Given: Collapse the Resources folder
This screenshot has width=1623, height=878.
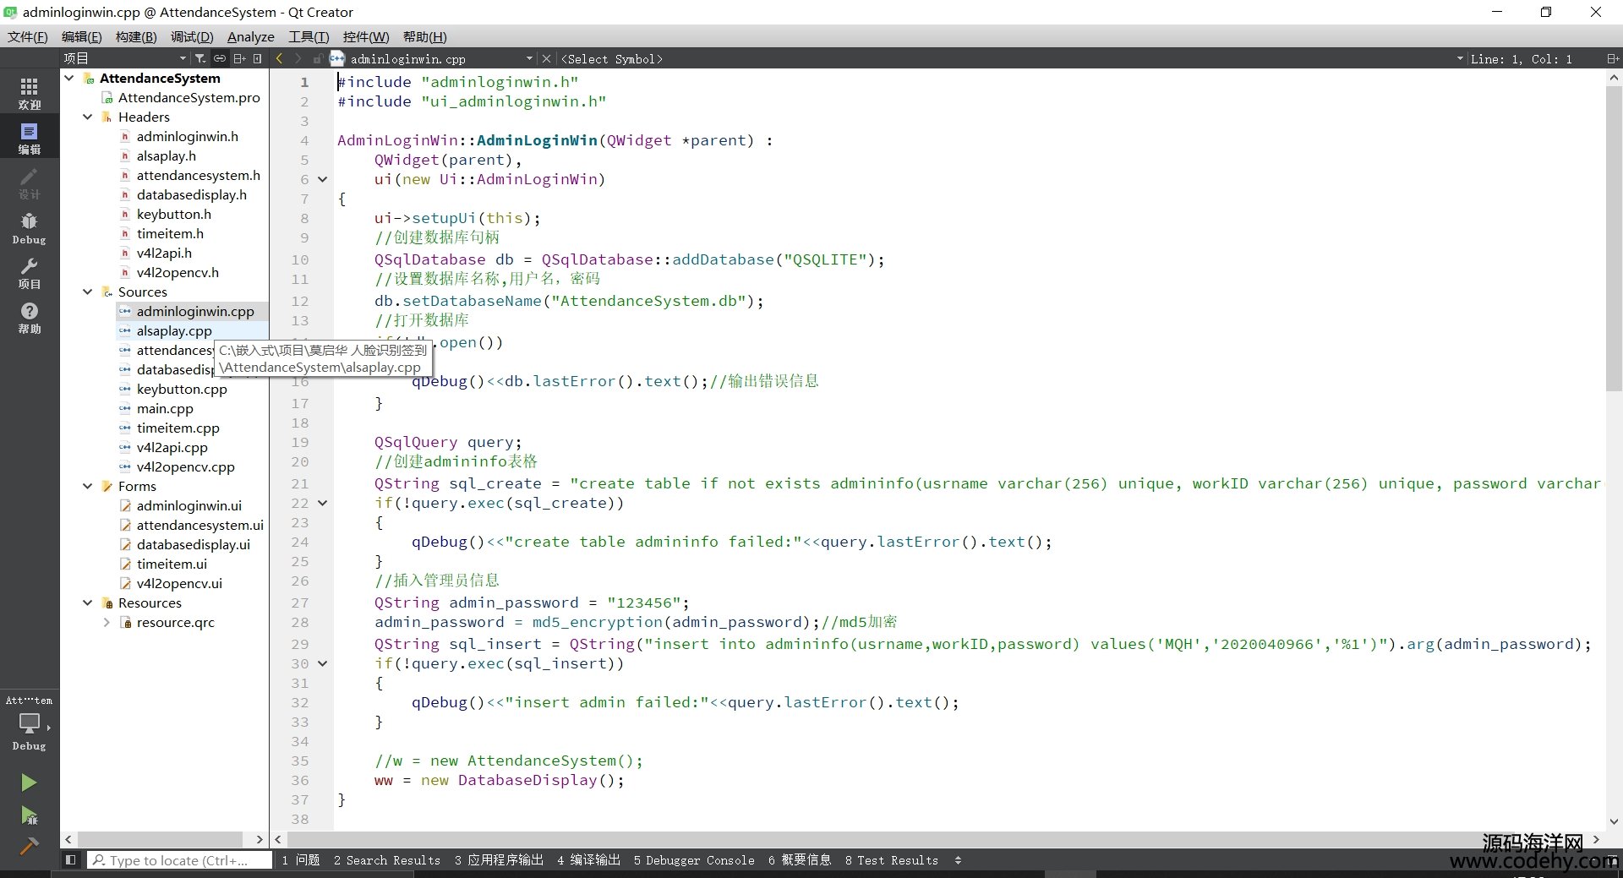Looking at the screenshot, I should (x=87, y=603).
